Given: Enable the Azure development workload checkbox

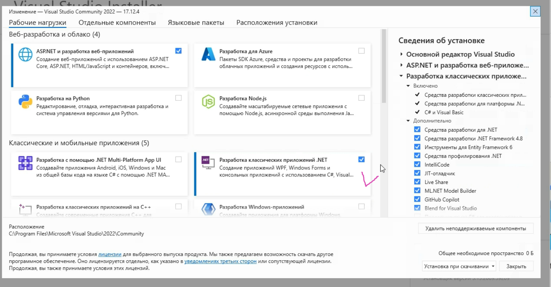Looking at the screenshot, I should pyautogui.click(x=362, y=51).
